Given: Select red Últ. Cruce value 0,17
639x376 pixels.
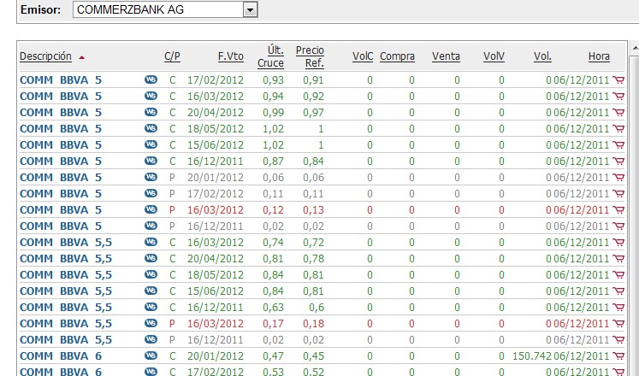Looking at the screenshot, I should pyautogui.click(x=273, y=324).
